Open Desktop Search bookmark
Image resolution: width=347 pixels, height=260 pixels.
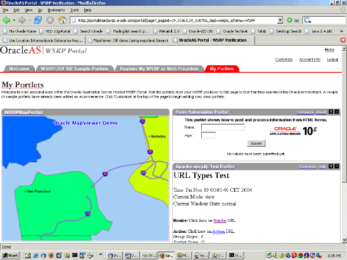pos(286,31)
